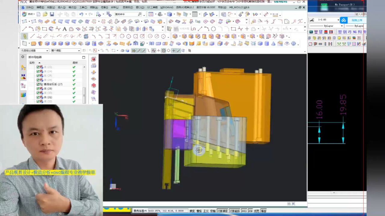The height and width of the screenshot is (216, 385).
Task: Toggle 极轴 polar in CAD status bar
Action: tap(213, 211)
